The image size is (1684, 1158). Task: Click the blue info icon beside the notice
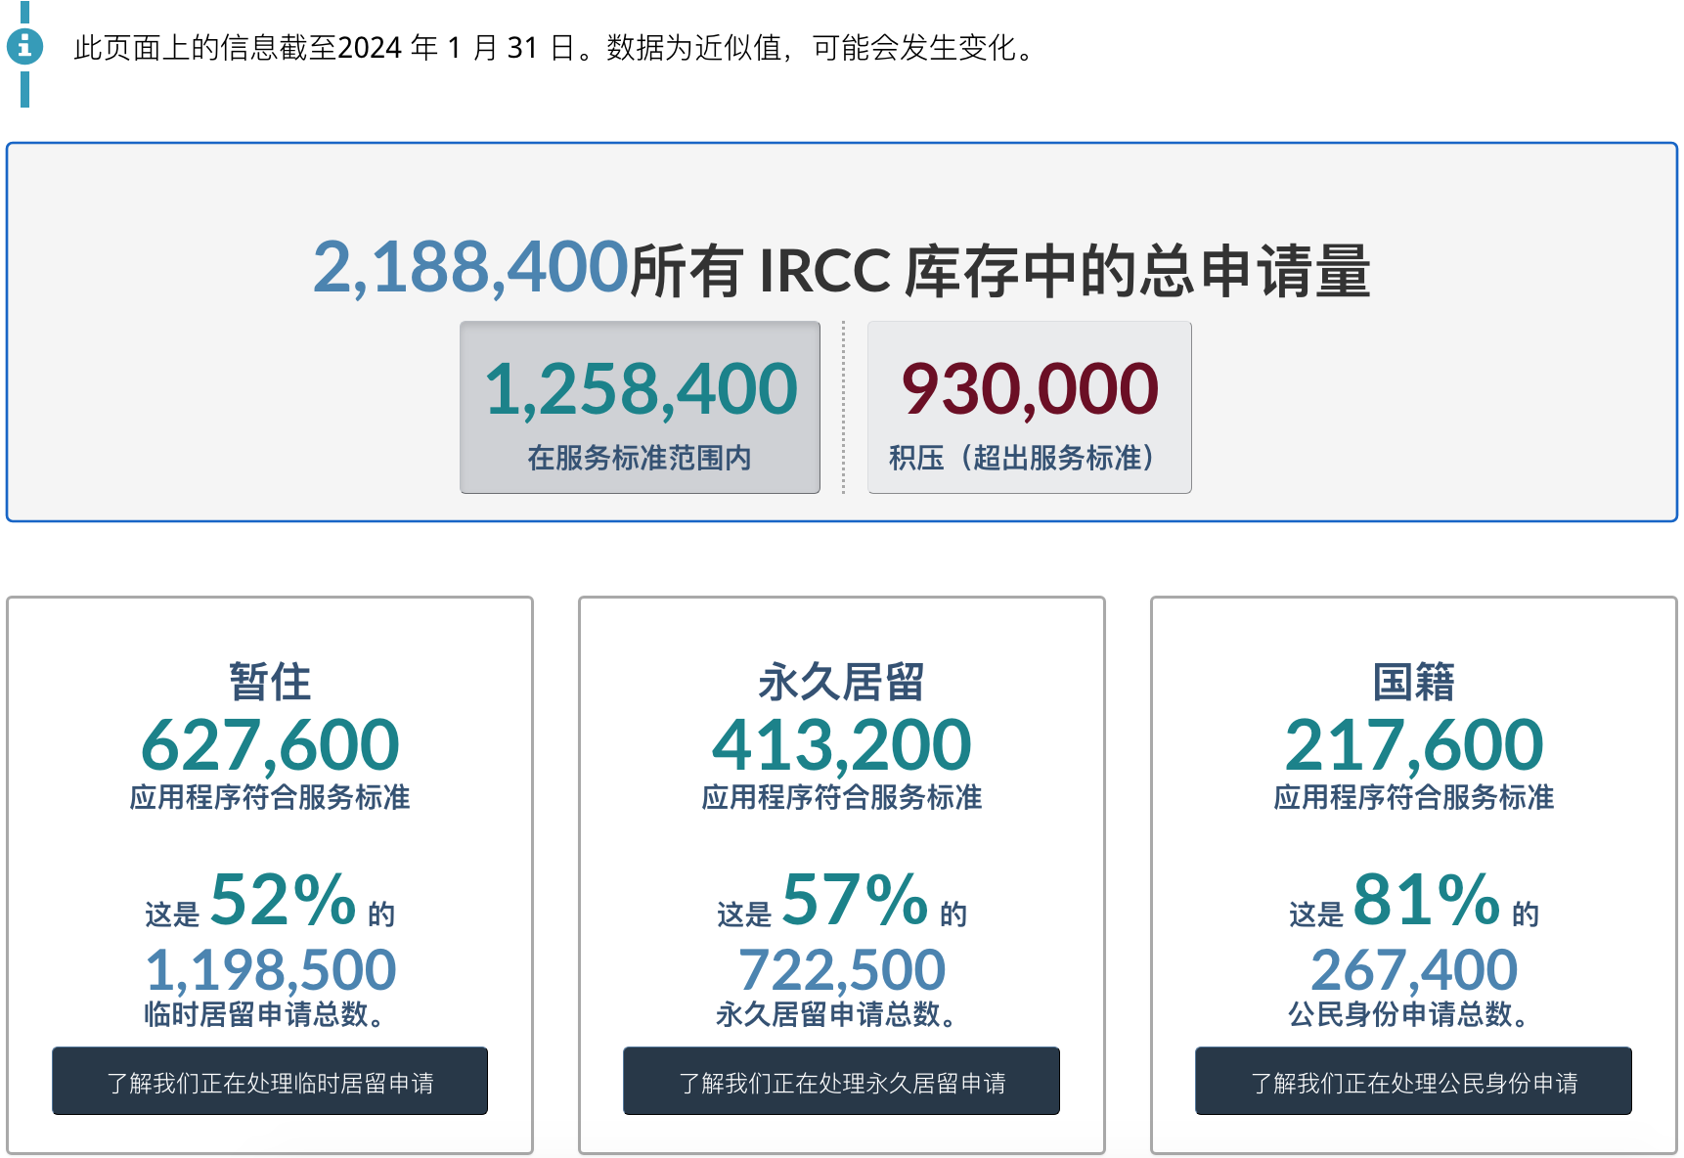24,46
